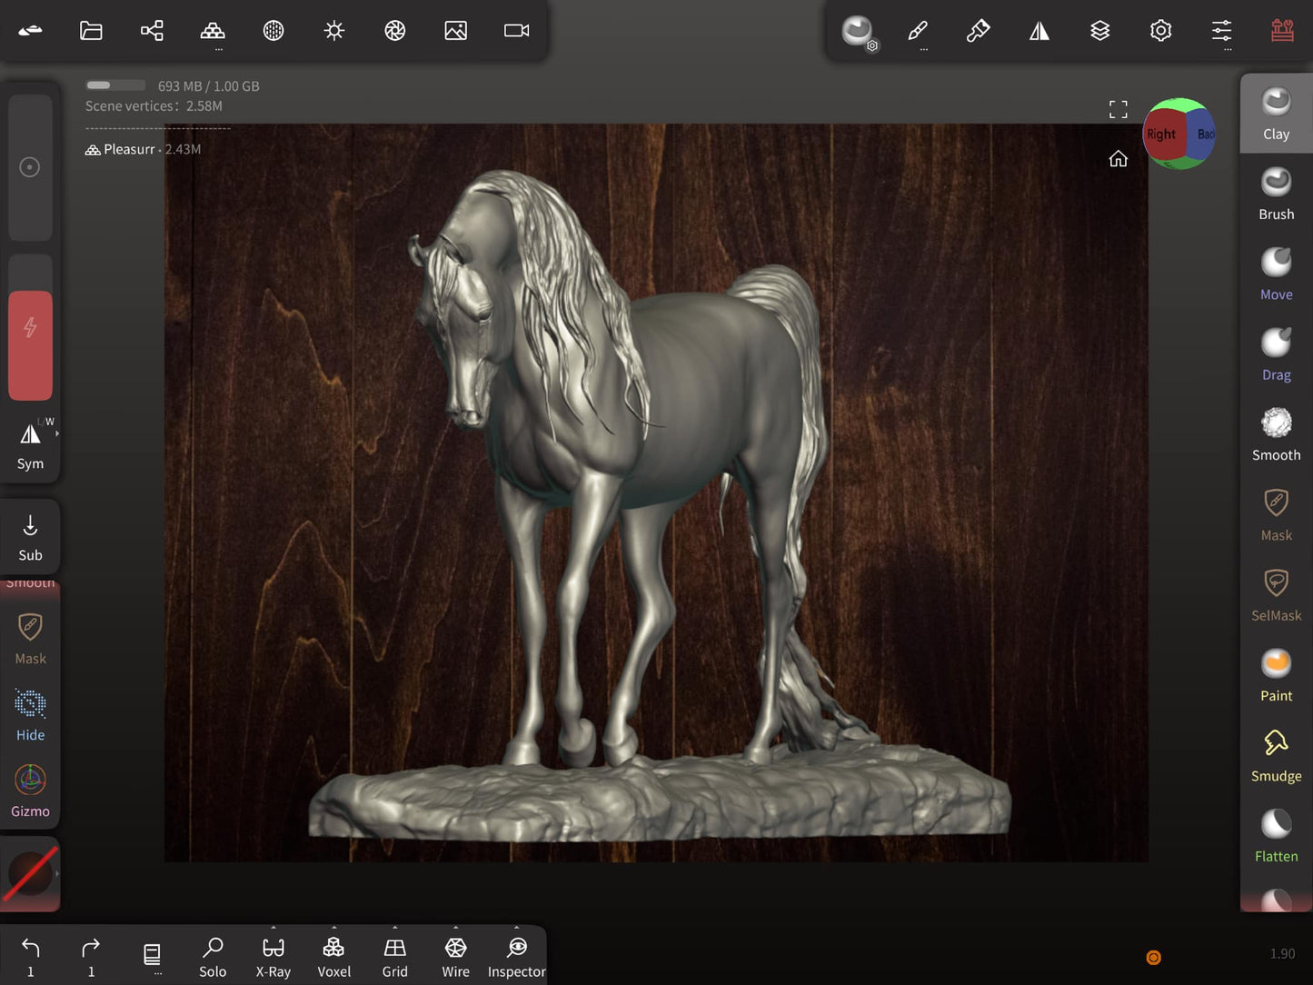Open the Symmetry menu in top bar
The image size is (1313, 985).
(x=1039, y=31)
